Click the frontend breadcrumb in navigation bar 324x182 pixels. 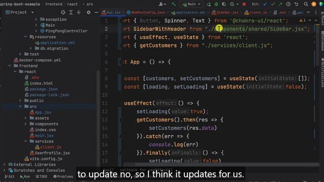(54, 4)
